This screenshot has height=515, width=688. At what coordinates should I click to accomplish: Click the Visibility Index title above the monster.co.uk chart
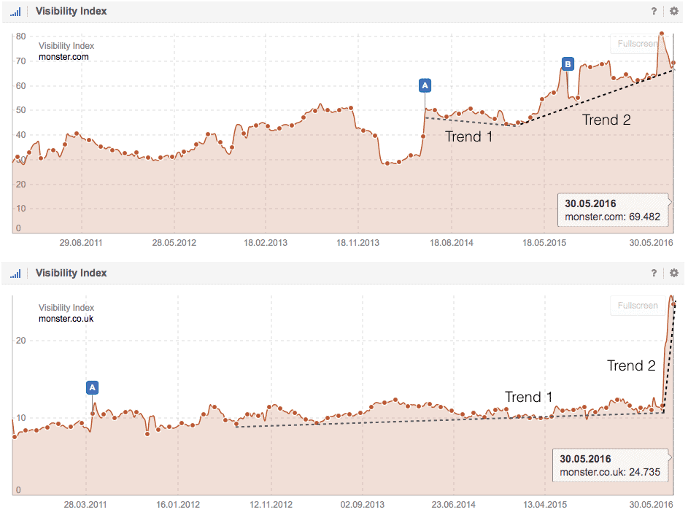(x=71, y=273)
